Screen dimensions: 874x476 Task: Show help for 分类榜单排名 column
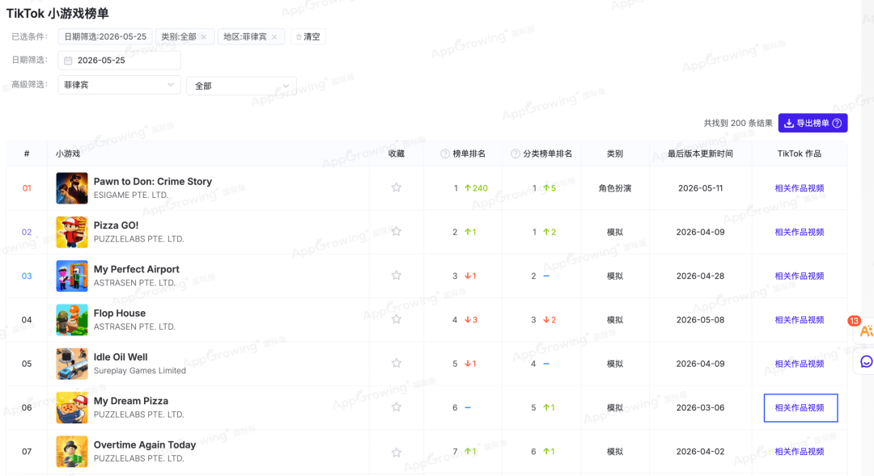515,154
